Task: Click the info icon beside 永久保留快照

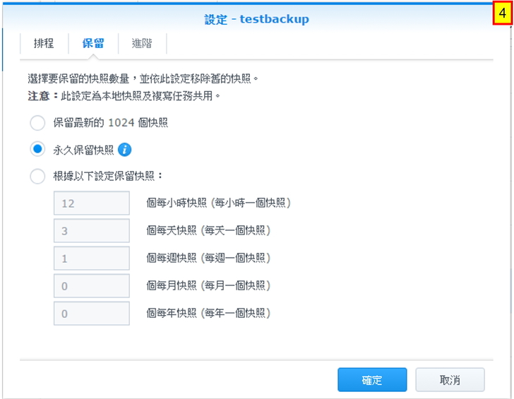Action: (125, 150)
